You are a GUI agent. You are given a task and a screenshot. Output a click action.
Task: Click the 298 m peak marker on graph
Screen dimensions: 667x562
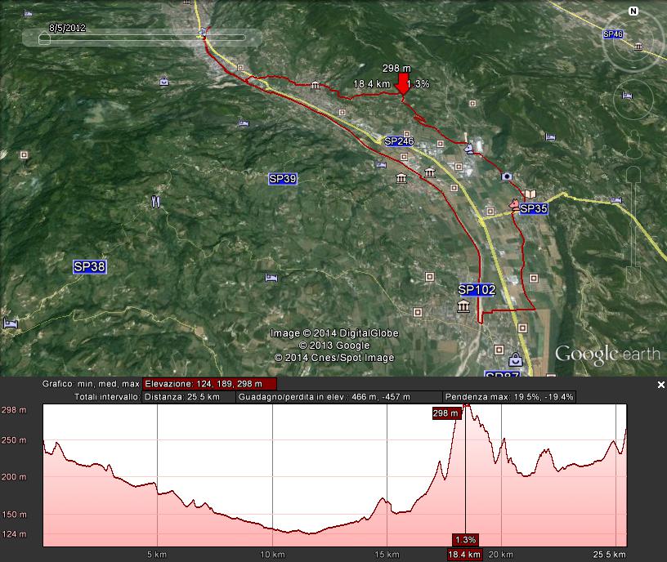pyautogui.click(x=445, y=413)
